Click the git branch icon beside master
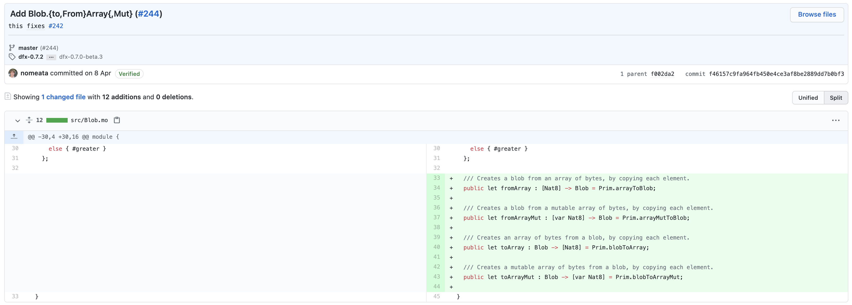Image resolution: width=852 pixels, height=305 pixels. (x=12, y=48)
